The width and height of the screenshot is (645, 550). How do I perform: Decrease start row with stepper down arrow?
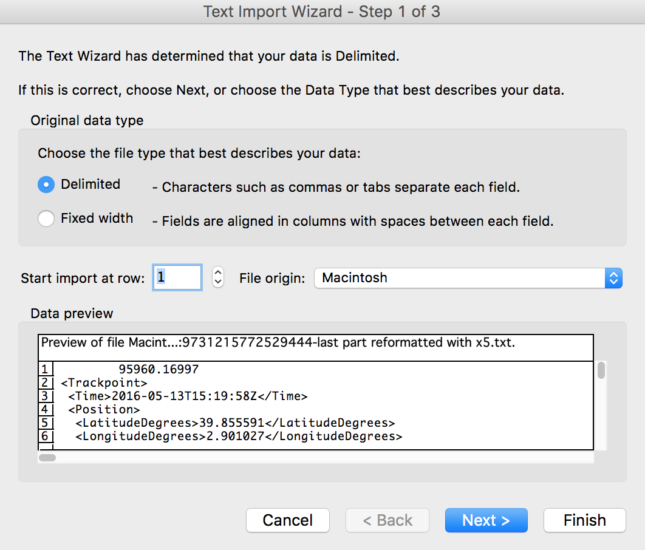(218, 283)
